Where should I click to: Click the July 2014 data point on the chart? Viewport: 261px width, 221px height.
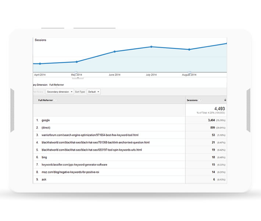pyautogui.click(x=151, y=47)
